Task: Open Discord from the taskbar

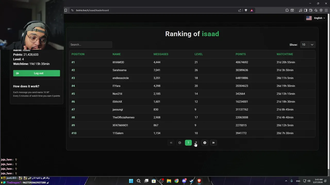Action: tap(184, 181)
